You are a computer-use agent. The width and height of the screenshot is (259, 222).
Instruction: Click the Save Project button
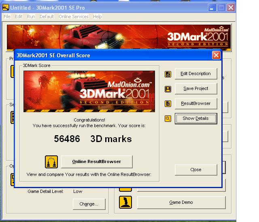(x=196, y=89)
